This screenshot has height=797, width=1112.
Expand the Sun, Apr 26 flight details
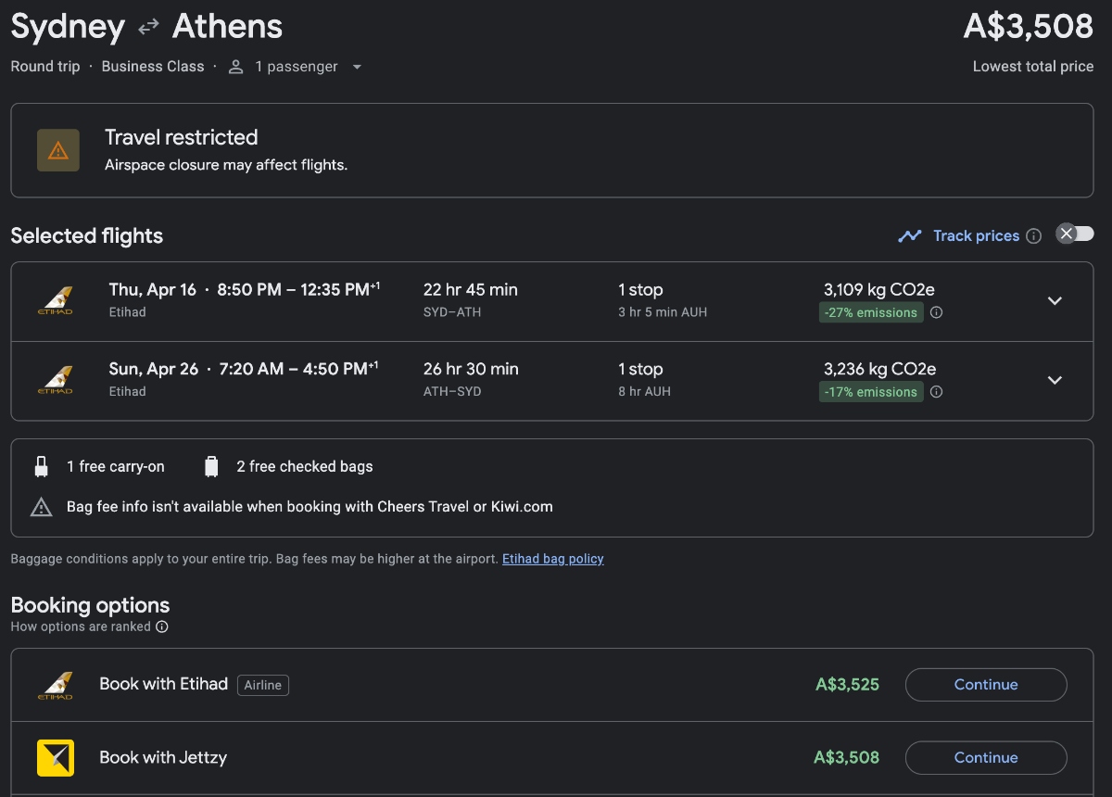(x=1054, y=380)
